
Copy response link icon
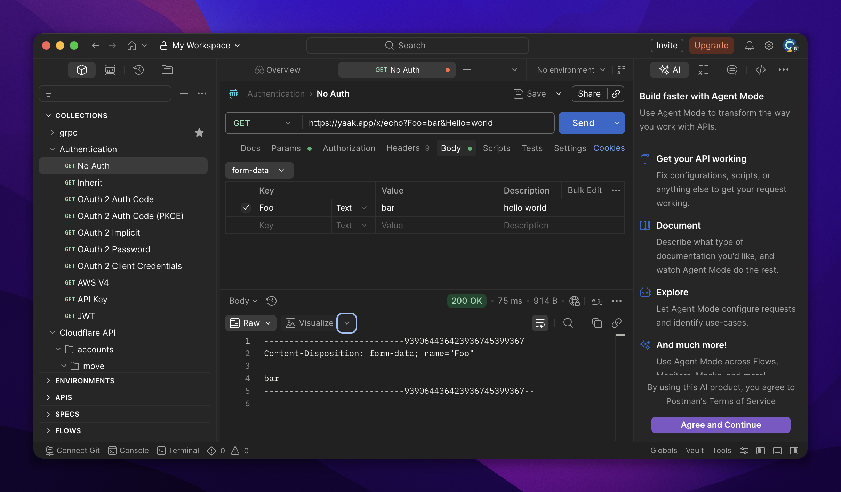point(617,323)
